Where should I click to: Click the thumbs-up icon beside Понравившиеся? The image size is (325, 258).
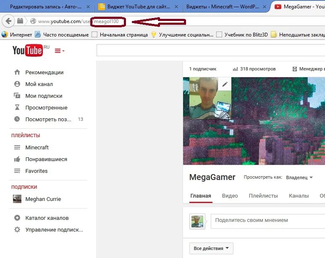coord(17,159)
